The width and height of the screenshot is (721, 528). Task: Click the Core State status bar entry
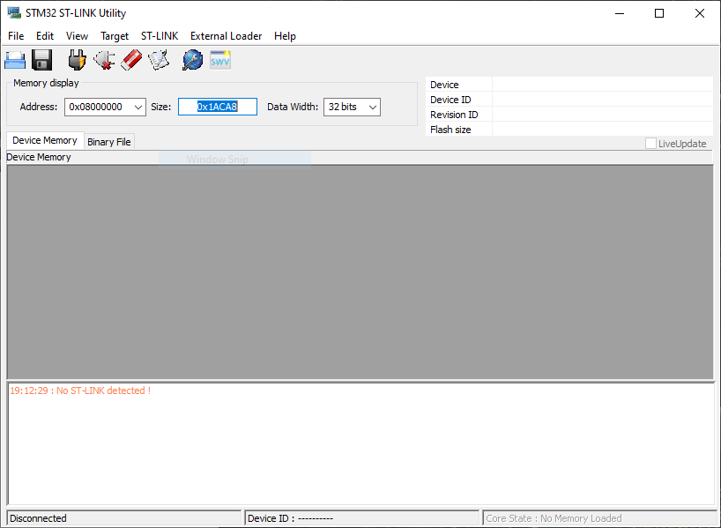point(599,518)
